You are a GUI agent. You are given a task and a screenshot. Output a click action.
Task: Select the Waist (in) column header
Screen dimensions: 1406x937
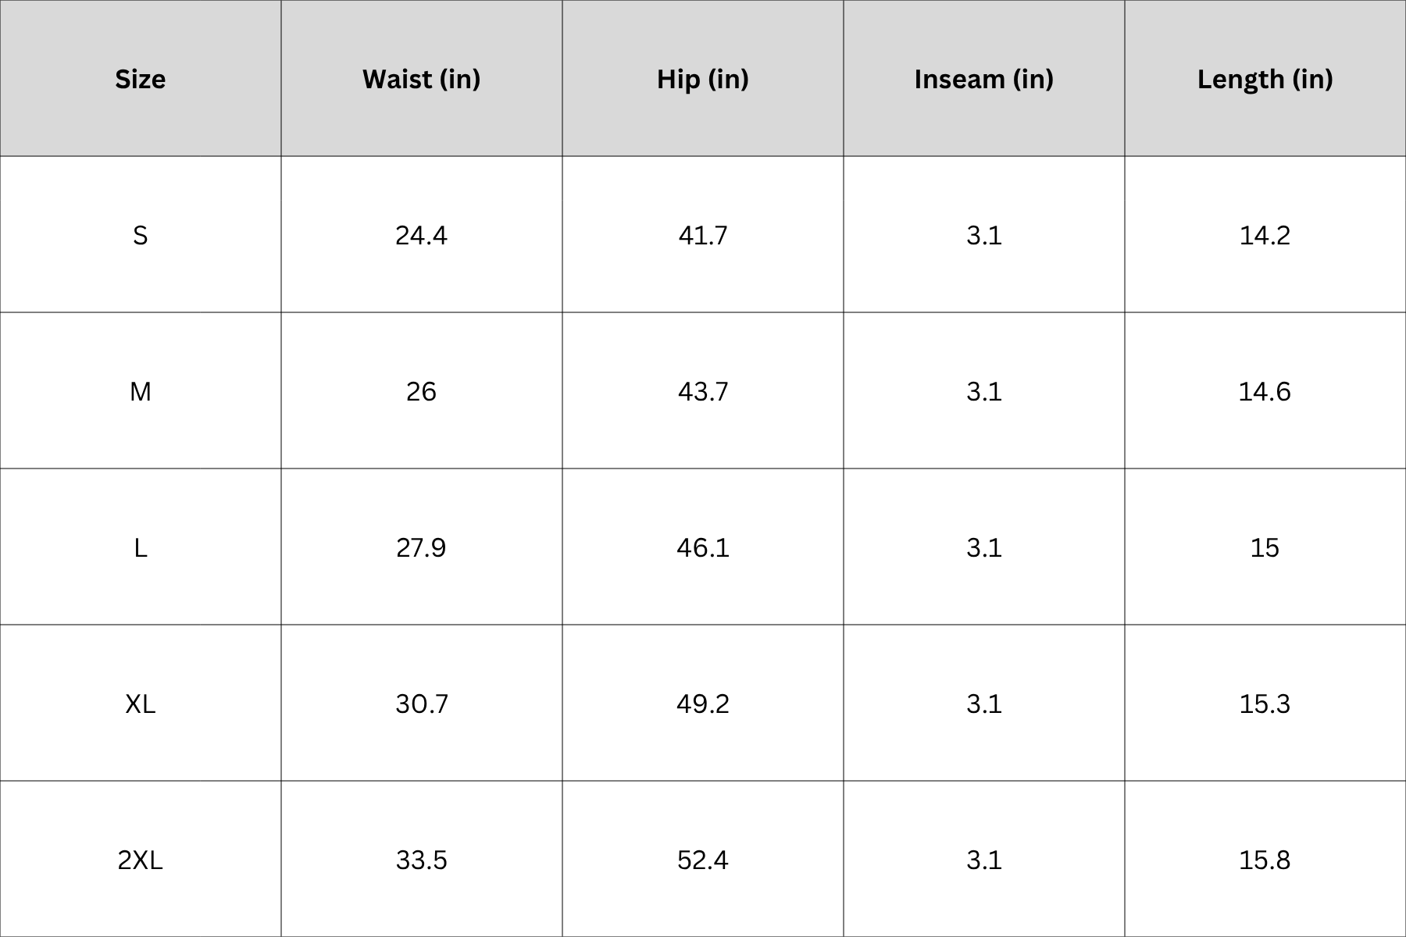[422, 78]
